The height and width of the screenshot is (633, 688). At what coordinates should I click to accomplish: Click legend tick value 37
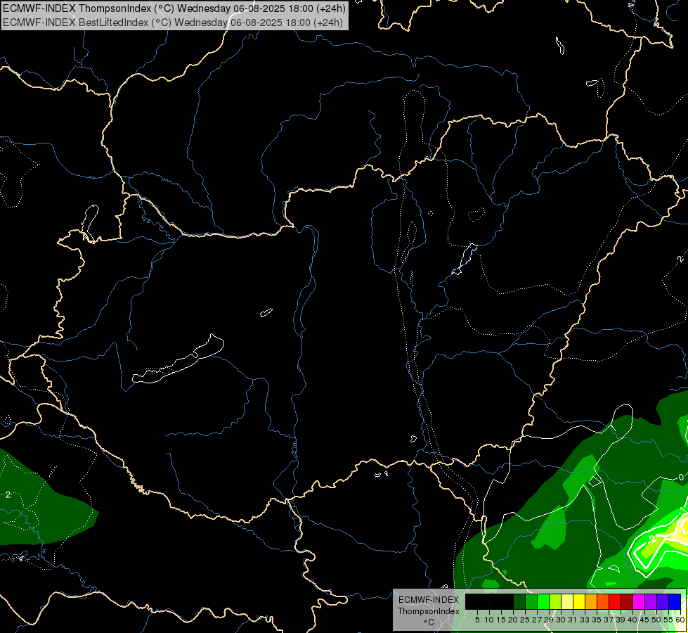pos(609,620)
